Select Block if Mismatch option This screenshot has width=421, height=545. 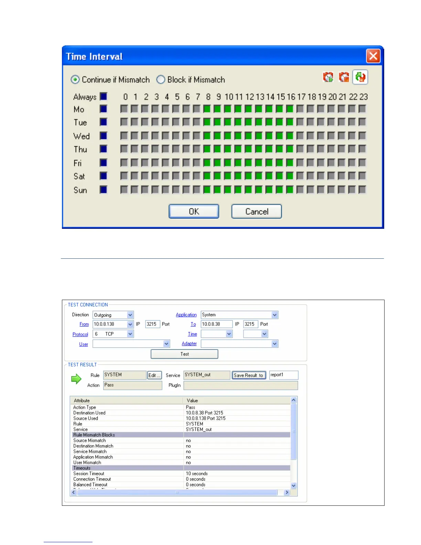[191, 80]
